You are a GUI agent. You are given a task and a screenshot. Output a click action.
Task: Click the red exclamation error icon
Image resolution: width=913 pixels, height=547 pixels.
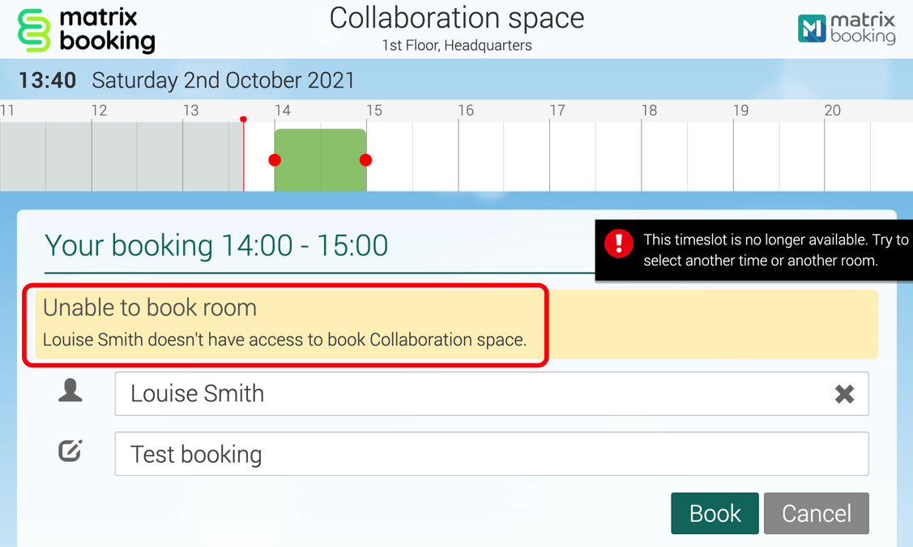[619, 243]
